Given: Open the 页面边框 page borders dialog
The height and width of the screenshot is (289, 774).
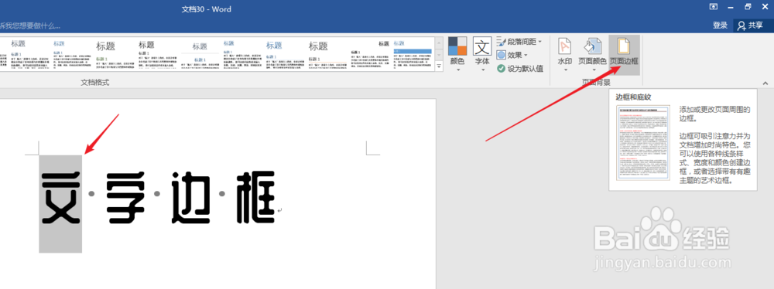Looking at the screenshot, I should 625,55.
